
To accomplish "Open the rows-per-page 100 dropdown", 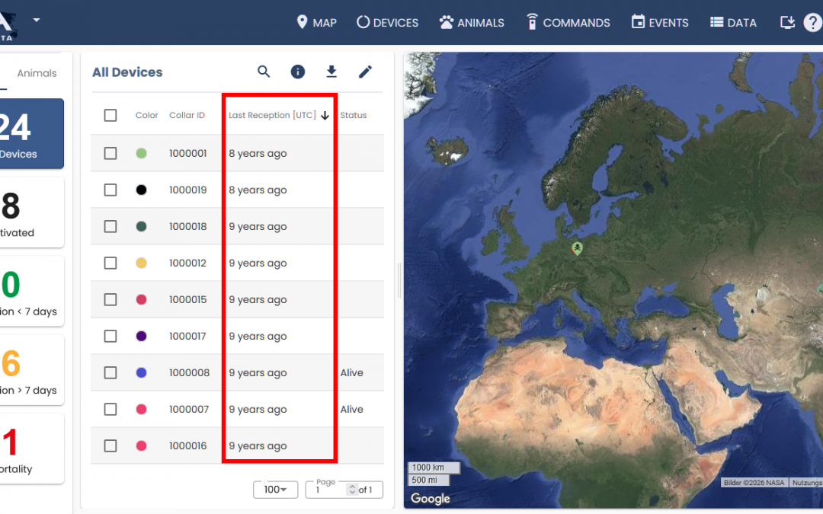I will pyautogui.click(x=275, y=490).
